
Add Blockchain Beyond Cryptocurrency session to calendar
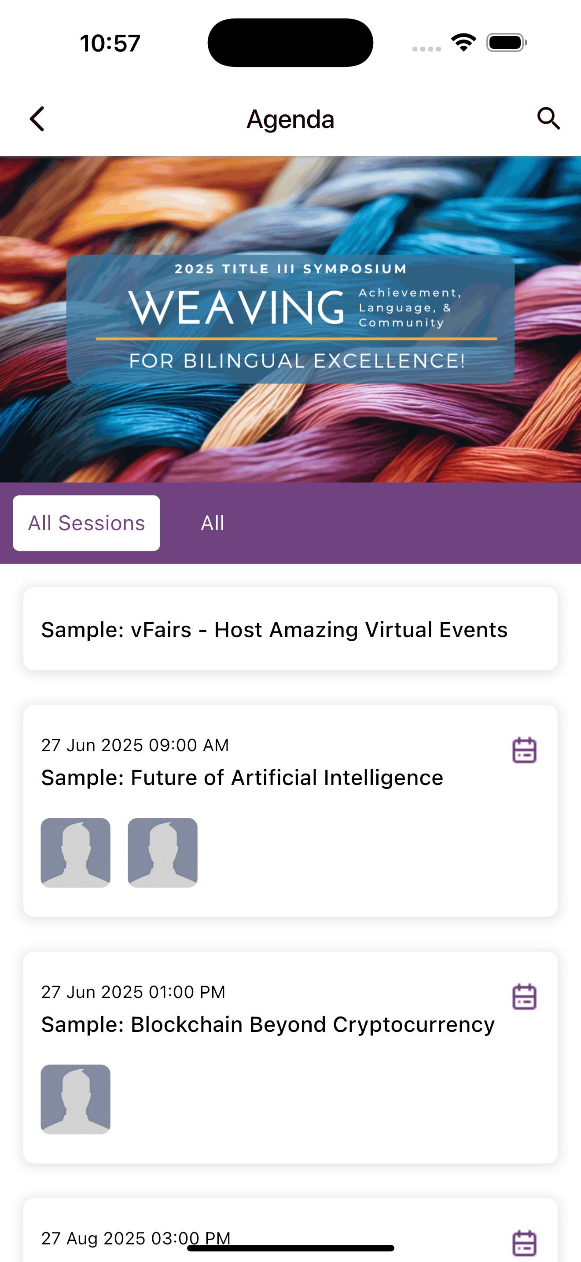pos(524,997)
